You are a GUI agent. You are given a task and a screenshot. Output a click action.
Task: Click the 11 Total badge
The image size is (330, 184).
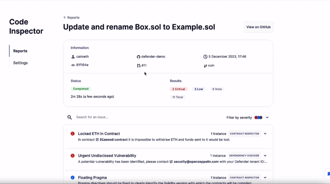pos(178,97)
